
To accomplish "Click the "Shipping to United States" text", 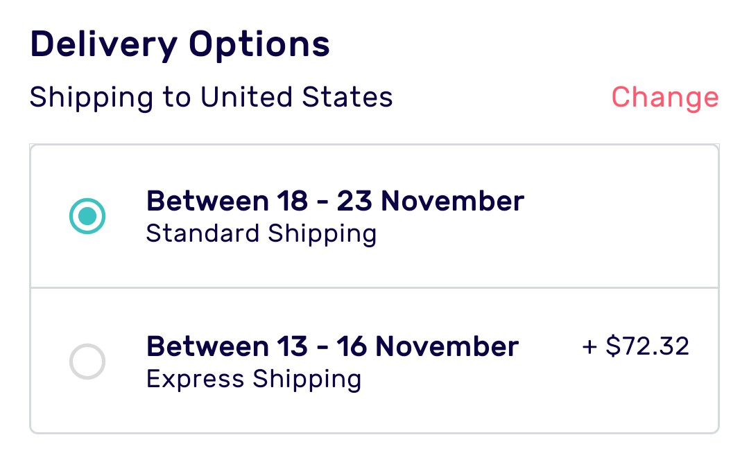I will [x=211, y=97].
